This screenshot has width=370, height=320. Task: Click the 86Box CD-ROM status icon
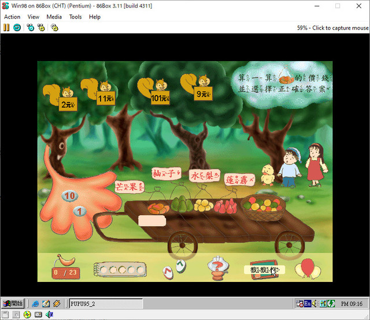tap(27, 315)
